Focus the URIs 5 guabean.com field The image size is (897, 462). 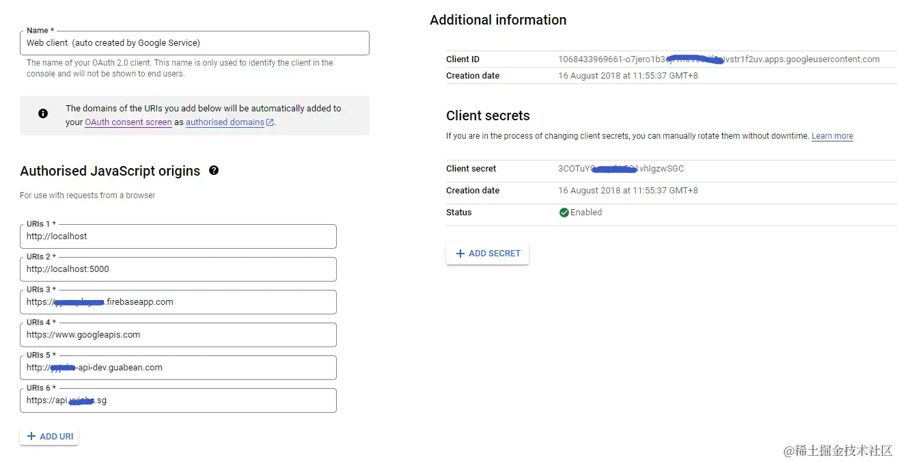point(178,368)
